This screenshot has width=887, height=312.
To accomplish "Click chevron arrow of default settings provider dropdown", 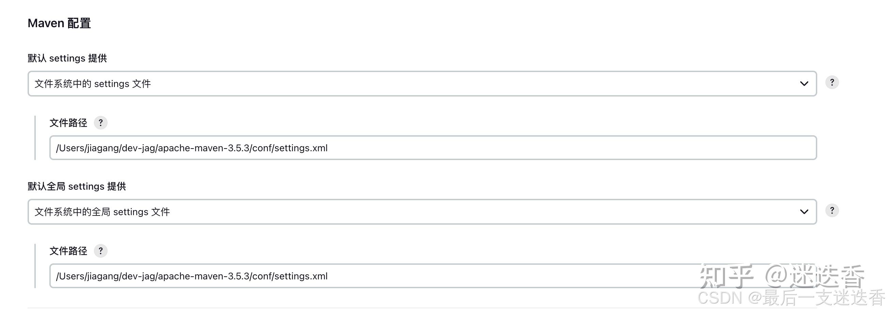I will point(804,84).
